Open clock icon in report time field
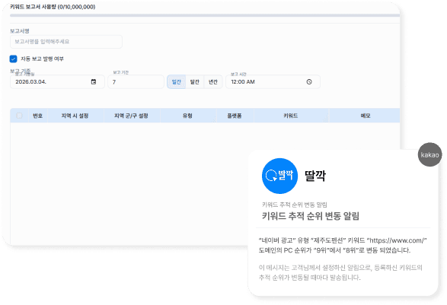 309,81
